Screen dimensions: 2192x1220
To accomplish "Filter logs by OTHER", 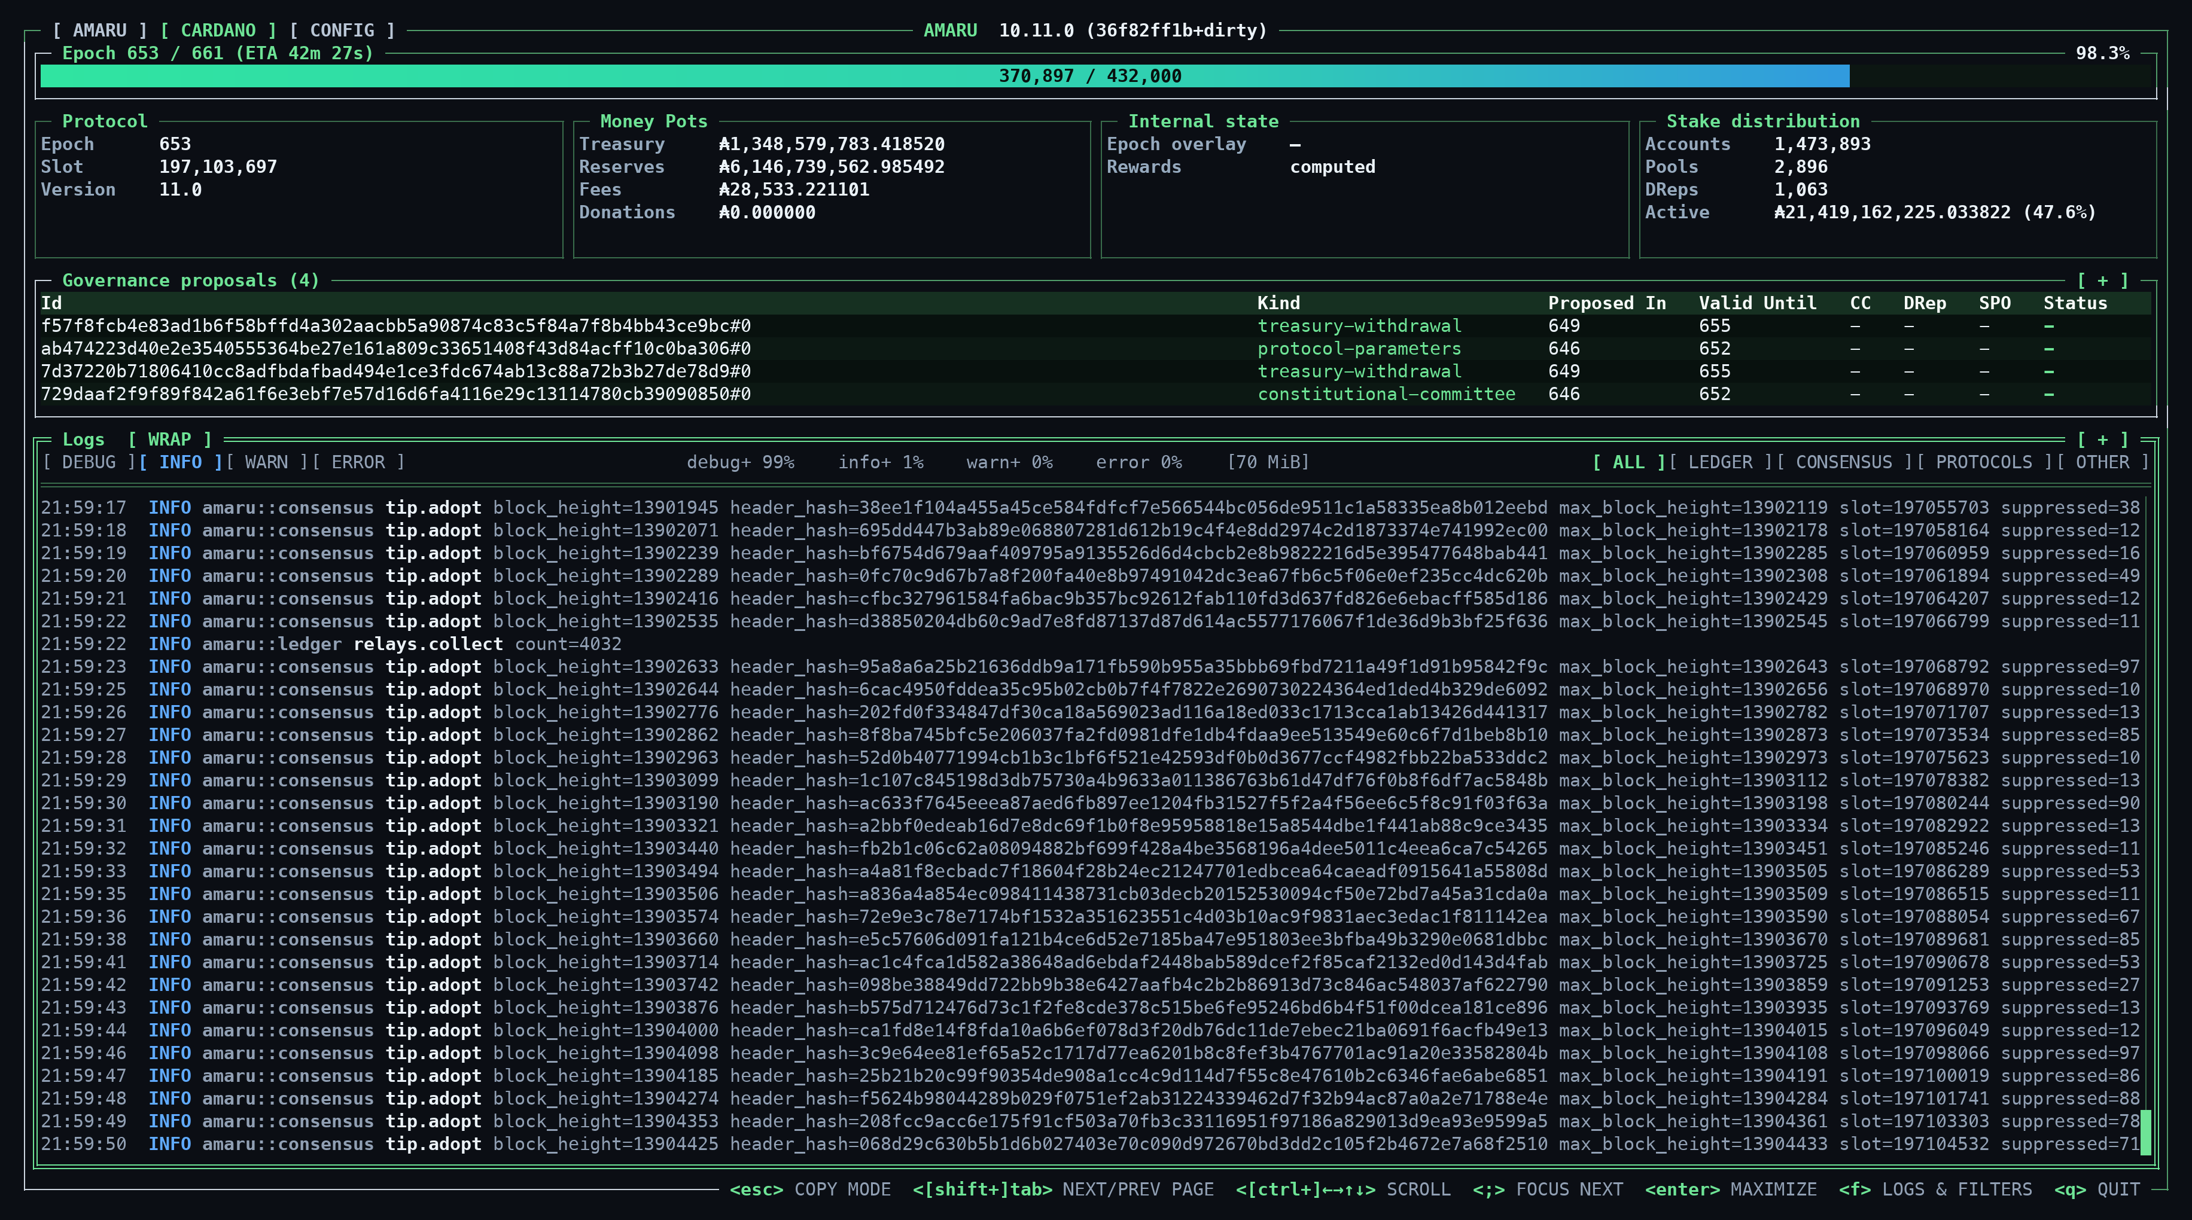I will pos(2102,462).
